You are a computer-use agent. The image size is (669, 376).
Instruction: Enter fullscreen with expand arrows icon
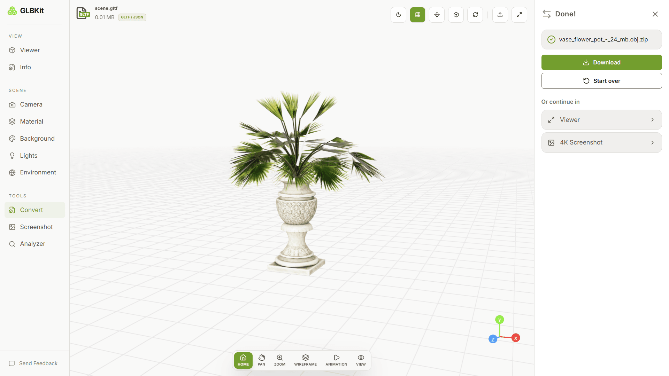(x=519, y=15)
